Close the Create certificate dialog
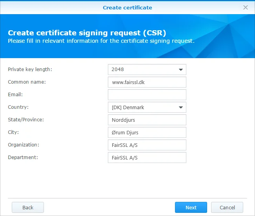 point(246,7)
